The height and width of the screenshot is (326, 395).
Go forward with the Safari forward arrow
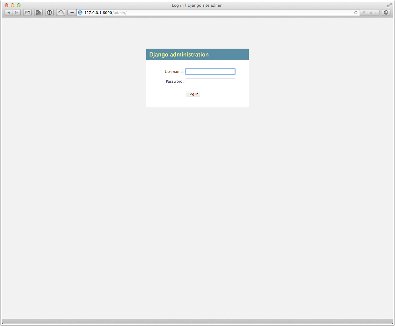[x=17, y=13]
